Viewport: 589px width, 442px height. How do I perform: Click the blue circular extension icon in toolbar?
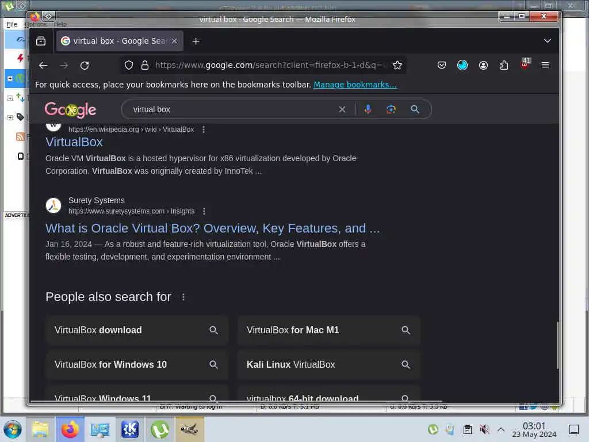462,66
